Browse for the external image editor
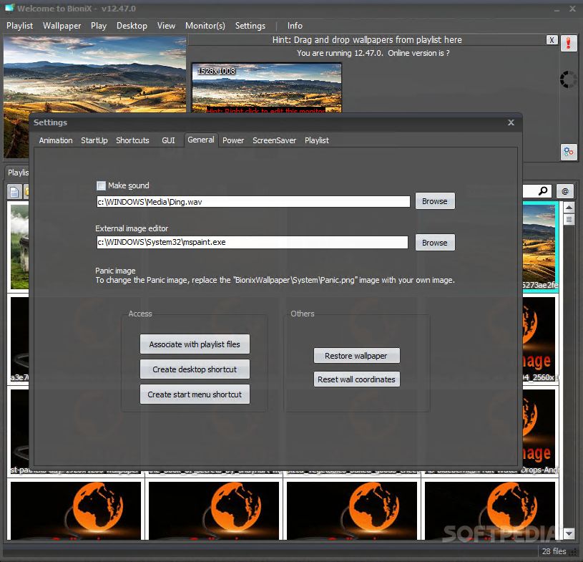The width and height of the screenshot is (583, 562). pos(435,243)
